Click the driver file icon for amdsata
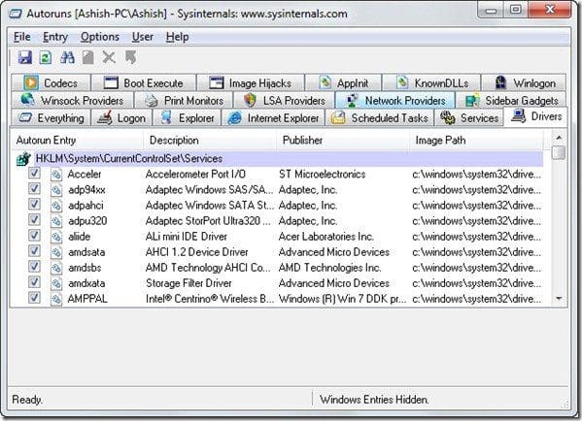The height and width of the screenshot is (421, 582). (56, 252)
